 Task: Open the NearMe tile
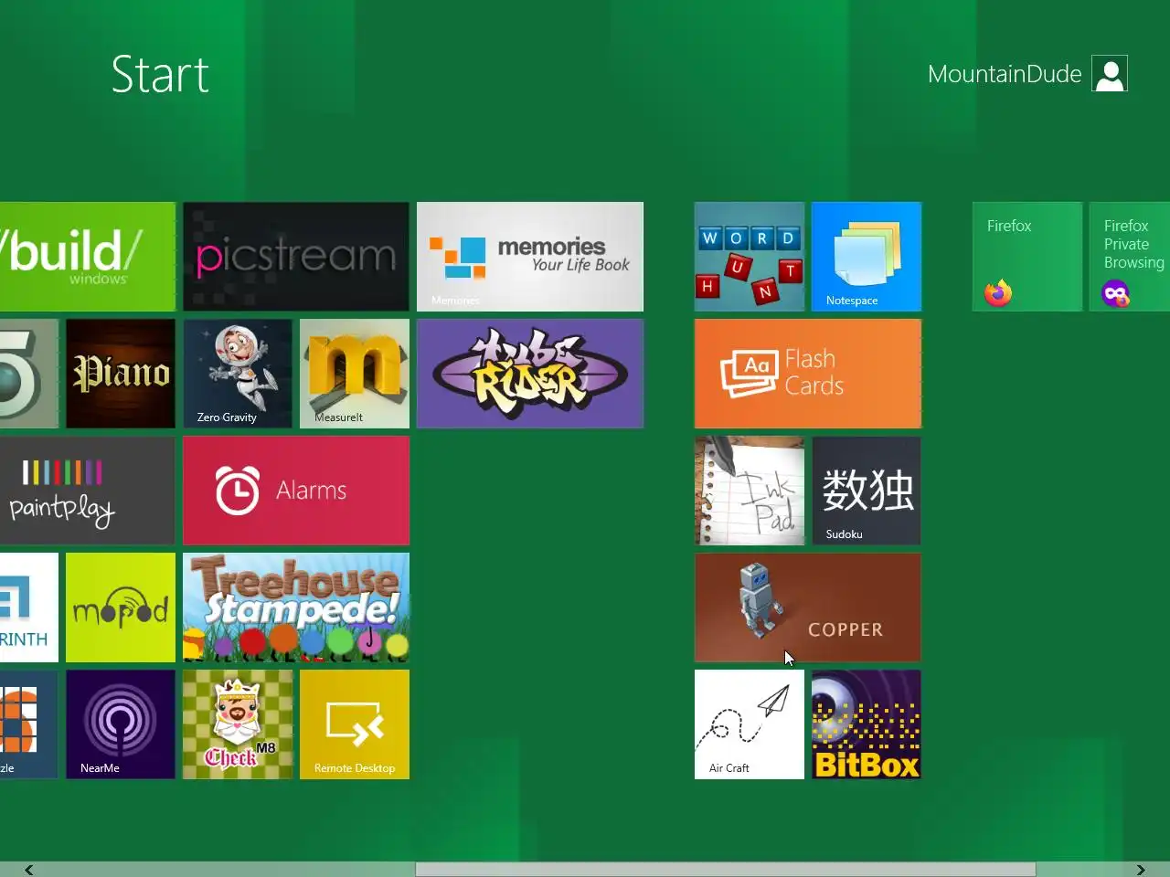[x=121, y=724]
